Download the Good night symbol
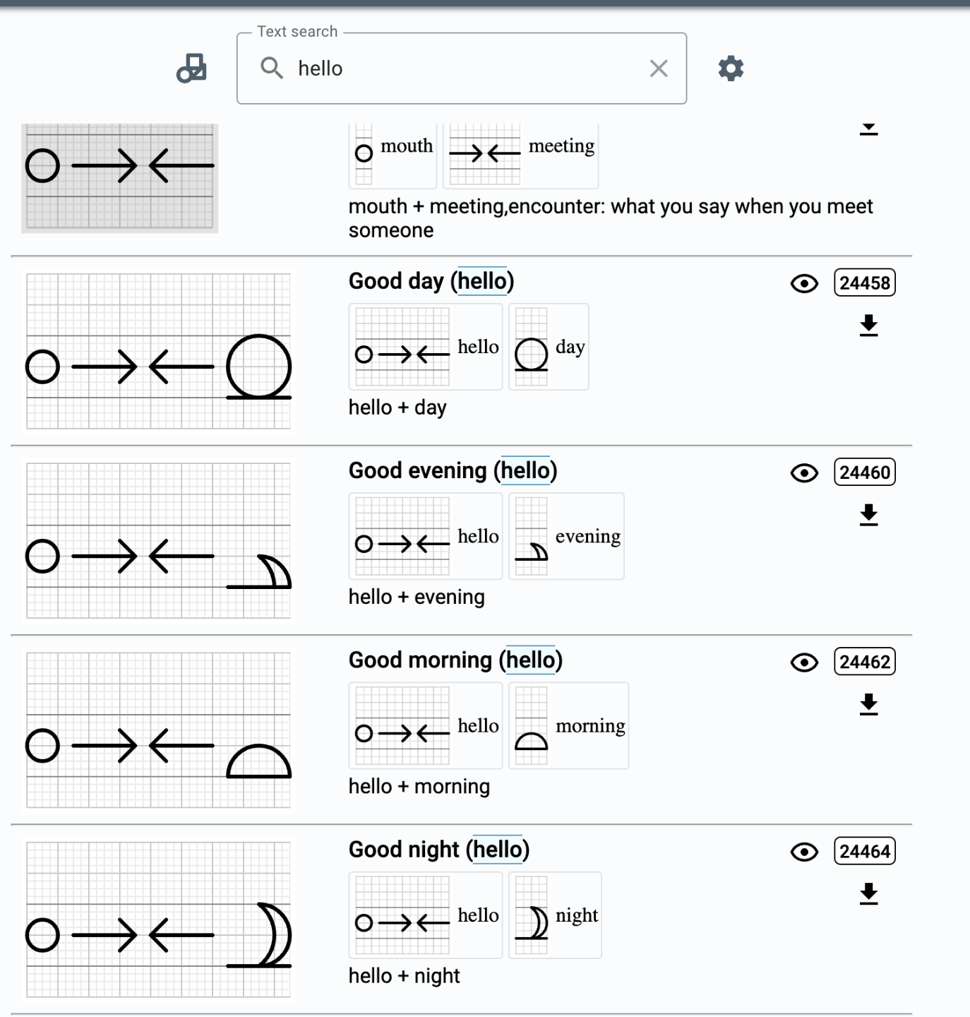970x1017 pixels. (x=868, y=893)
